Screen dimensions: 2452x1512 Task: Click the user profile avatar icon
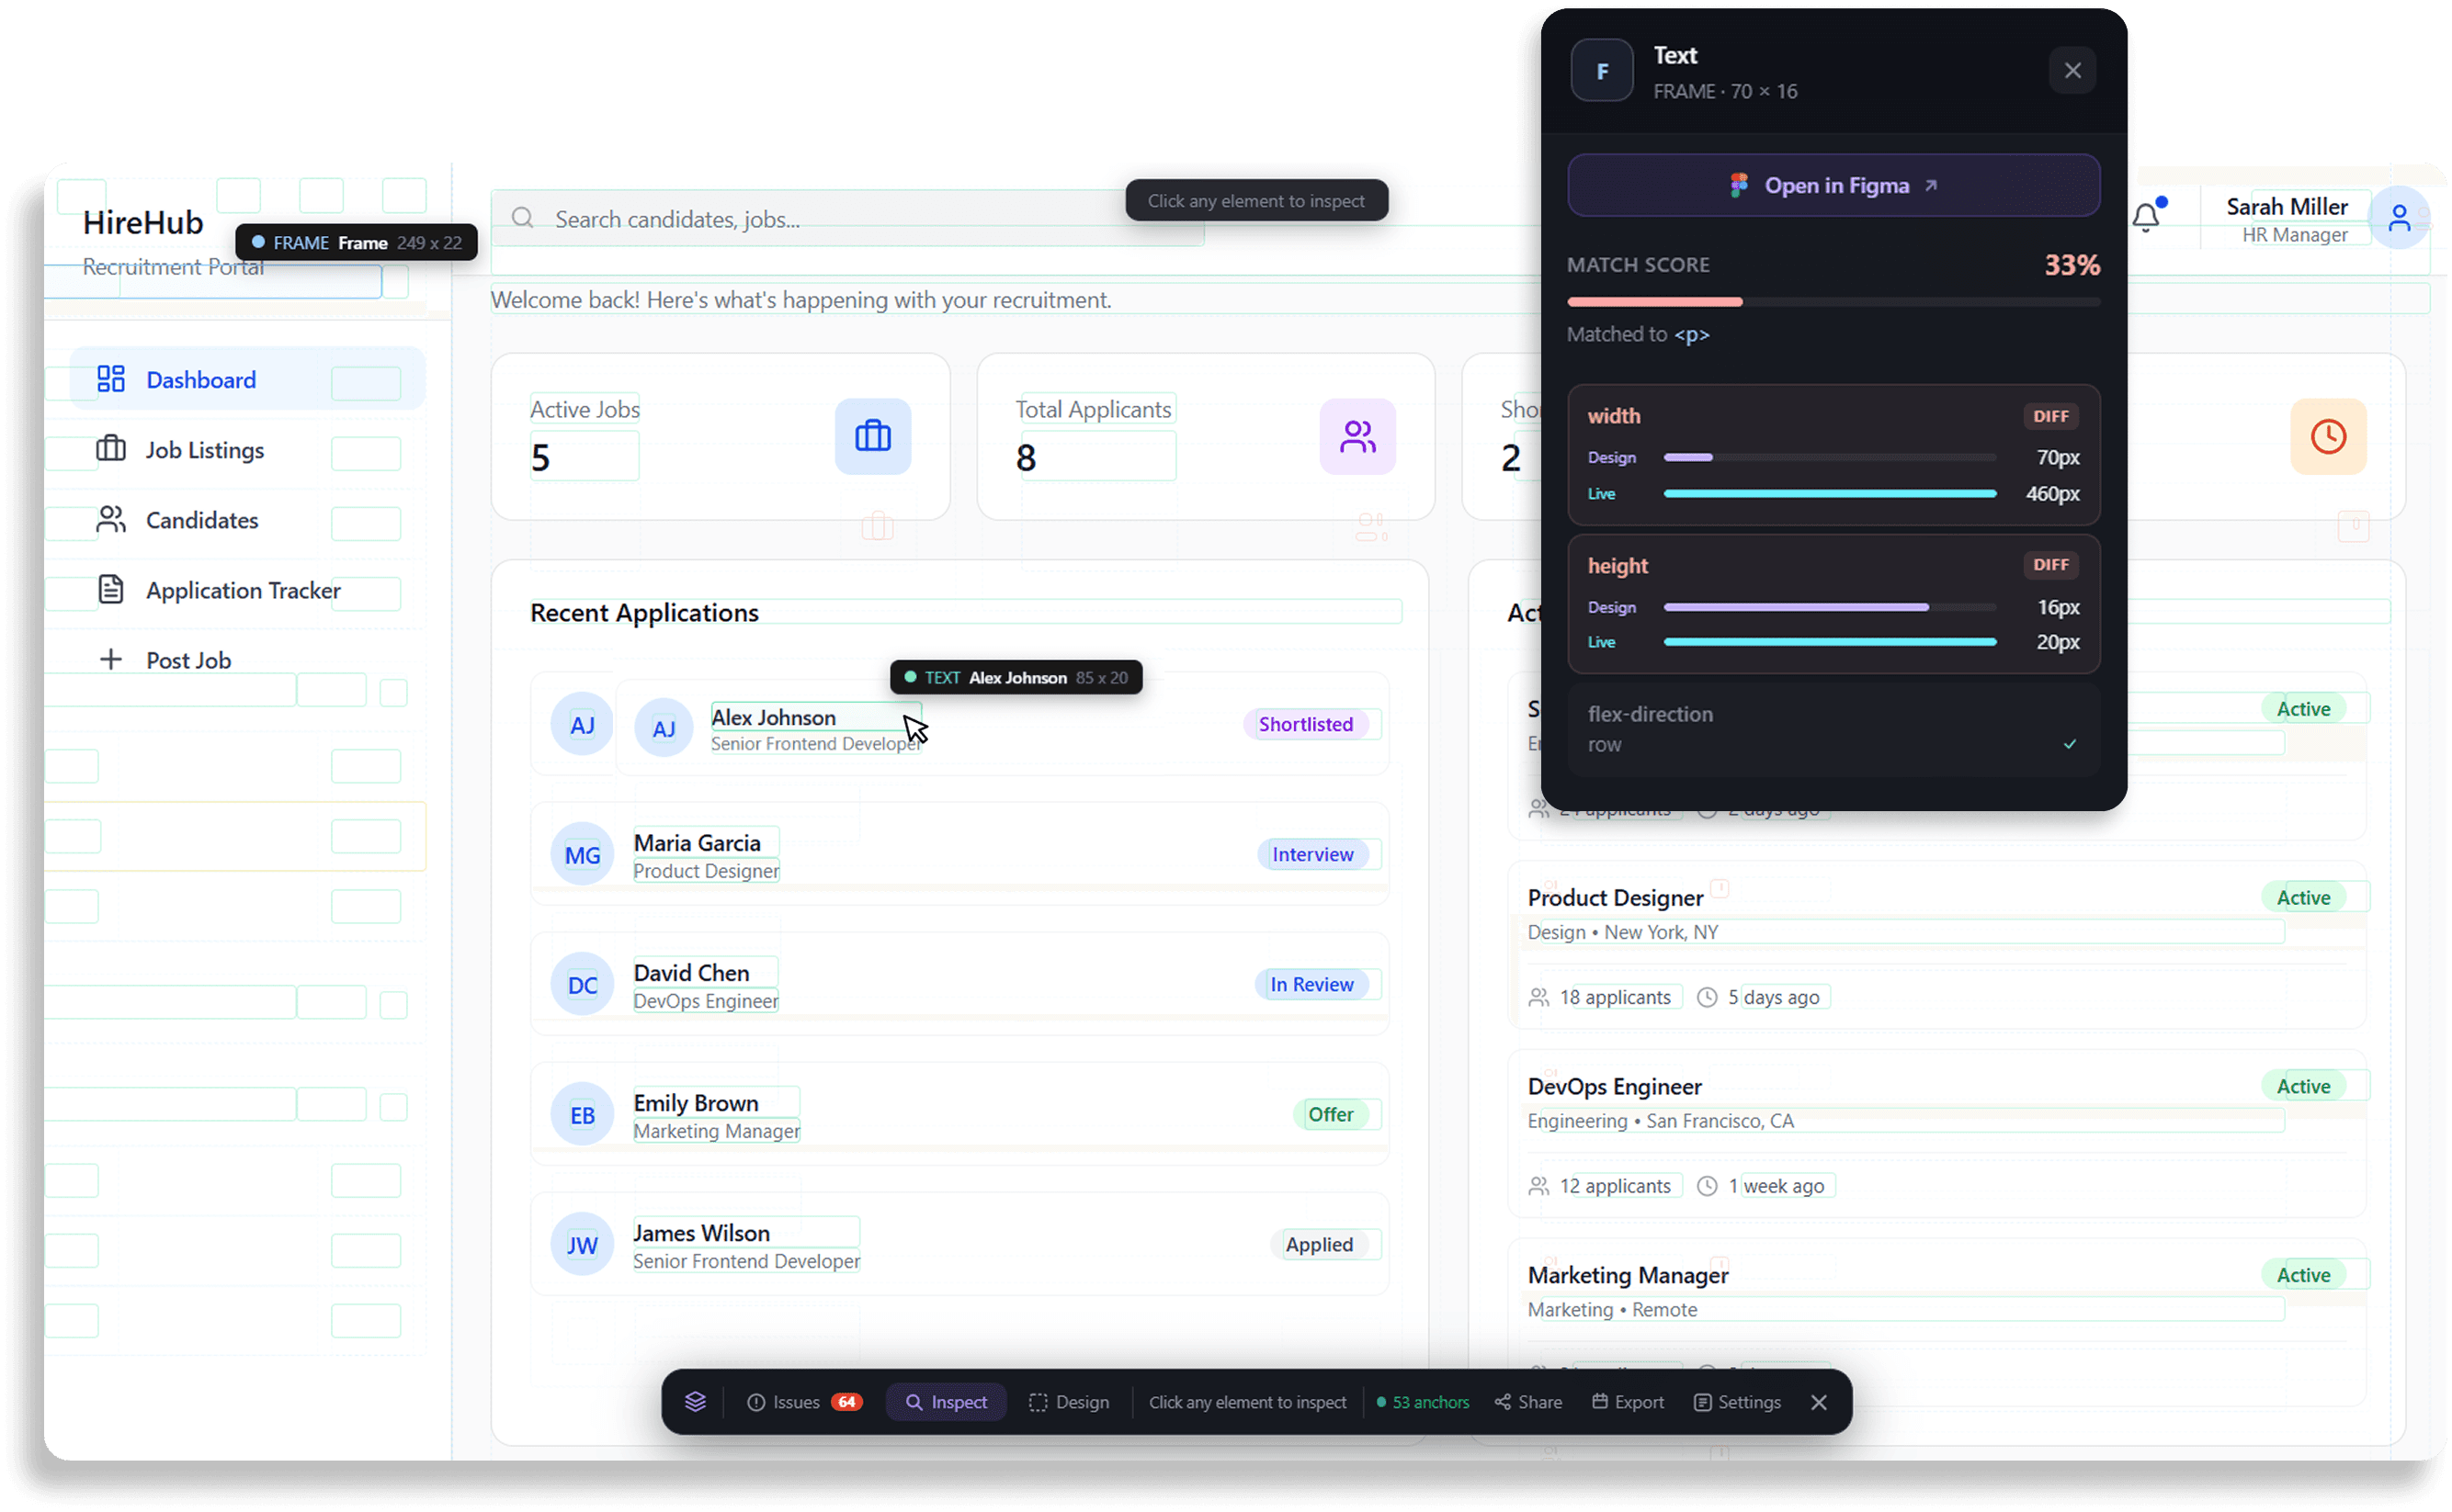[2398, 218]
